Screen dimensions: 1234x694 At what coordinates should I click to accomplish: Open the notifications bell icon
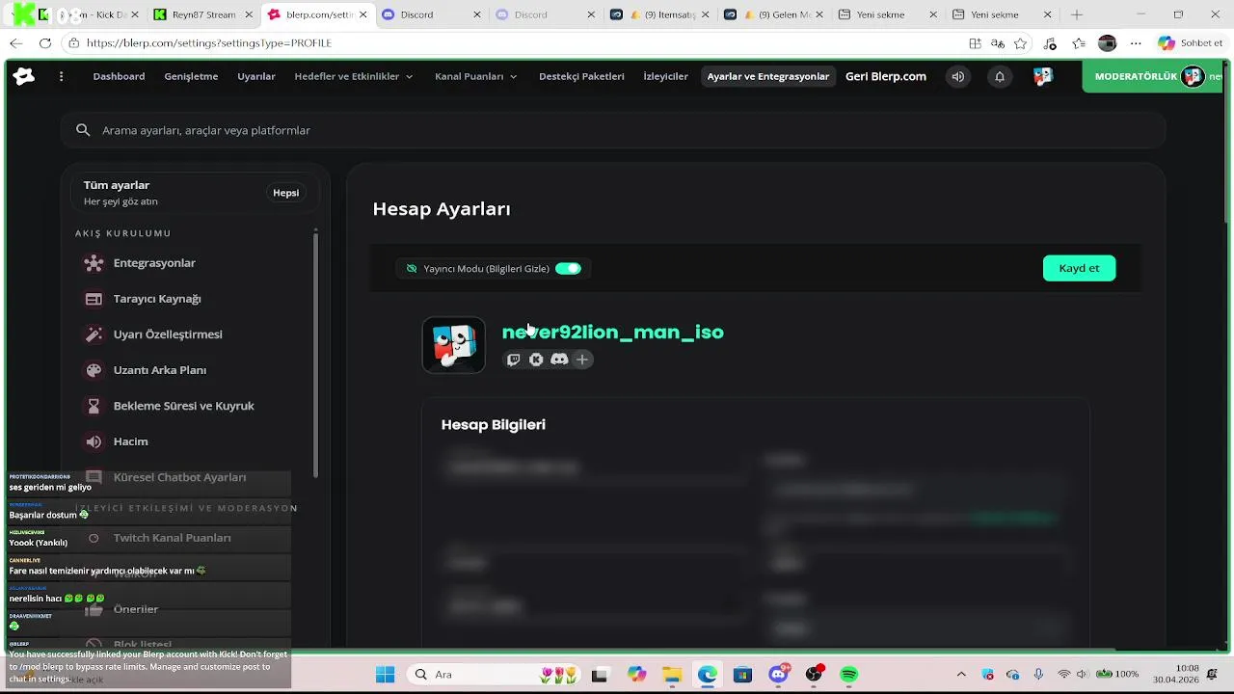click(1000, 77)
